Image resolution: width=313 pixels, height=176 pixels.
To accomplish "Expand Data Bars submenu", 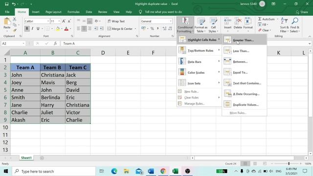I will click(x=199, y=62).
